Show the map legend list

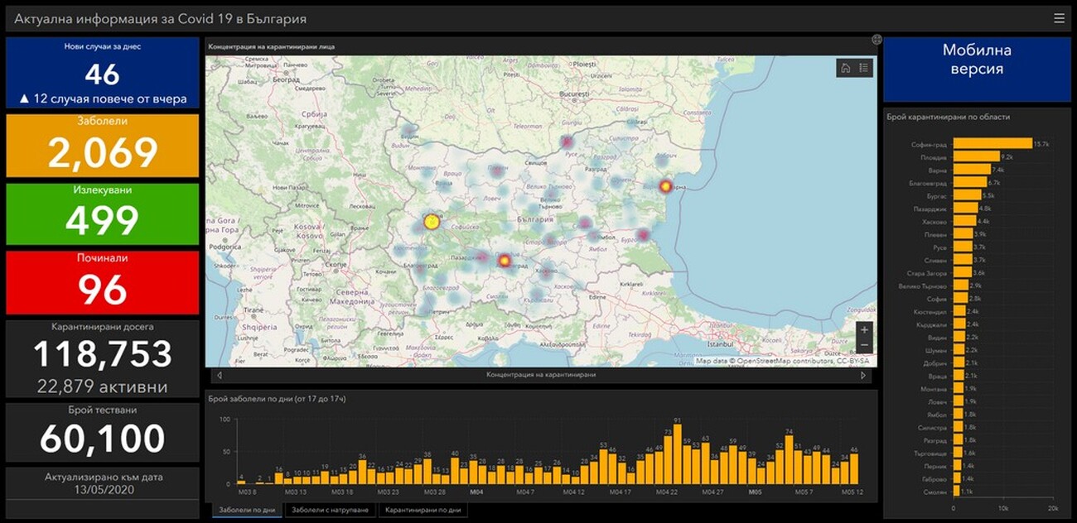click(863, 68)
